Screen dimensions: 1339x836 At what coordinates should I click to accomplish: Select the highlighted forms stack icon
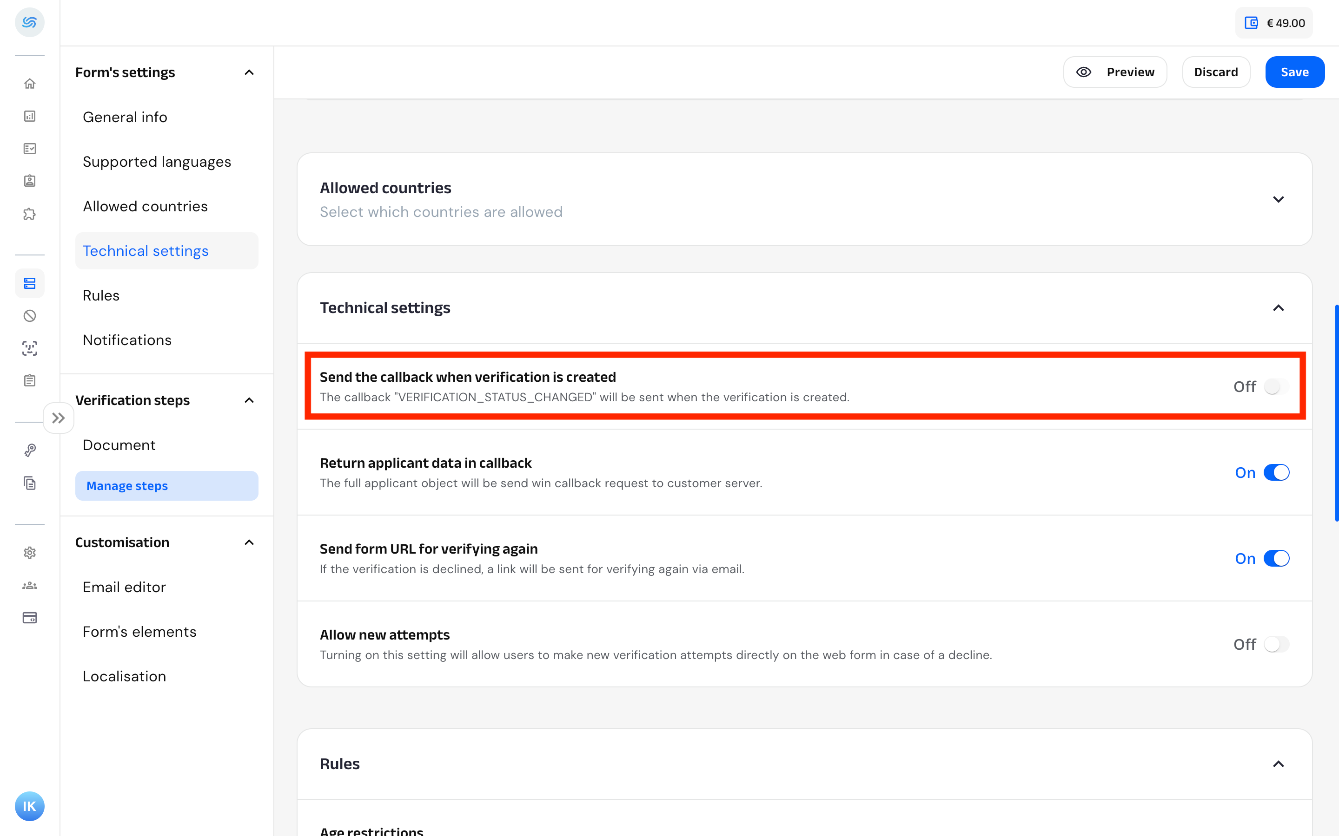click(30, 283)
